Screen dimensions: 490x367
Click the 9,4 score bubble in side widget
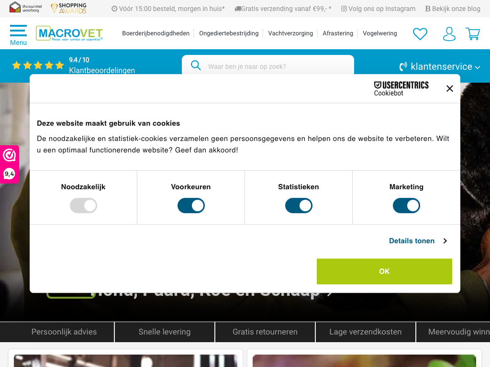click(x=10, y=174)
